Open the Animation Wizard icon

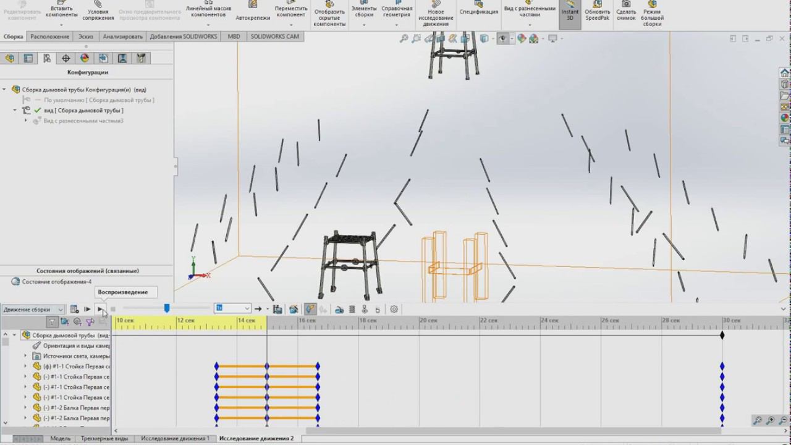(x=294, y=309)
